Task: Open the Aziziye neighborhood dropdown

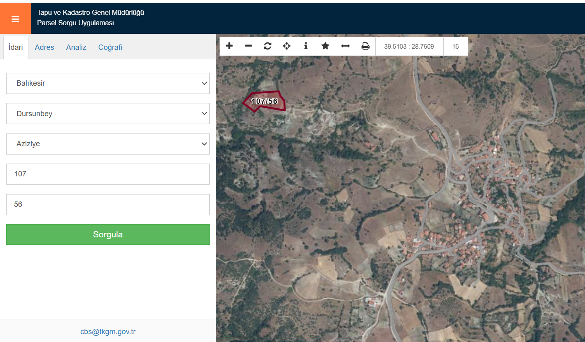Action: (108, 144)
